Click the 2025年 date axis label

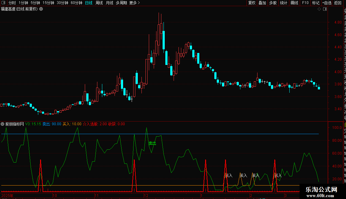(x=7, y=195)
